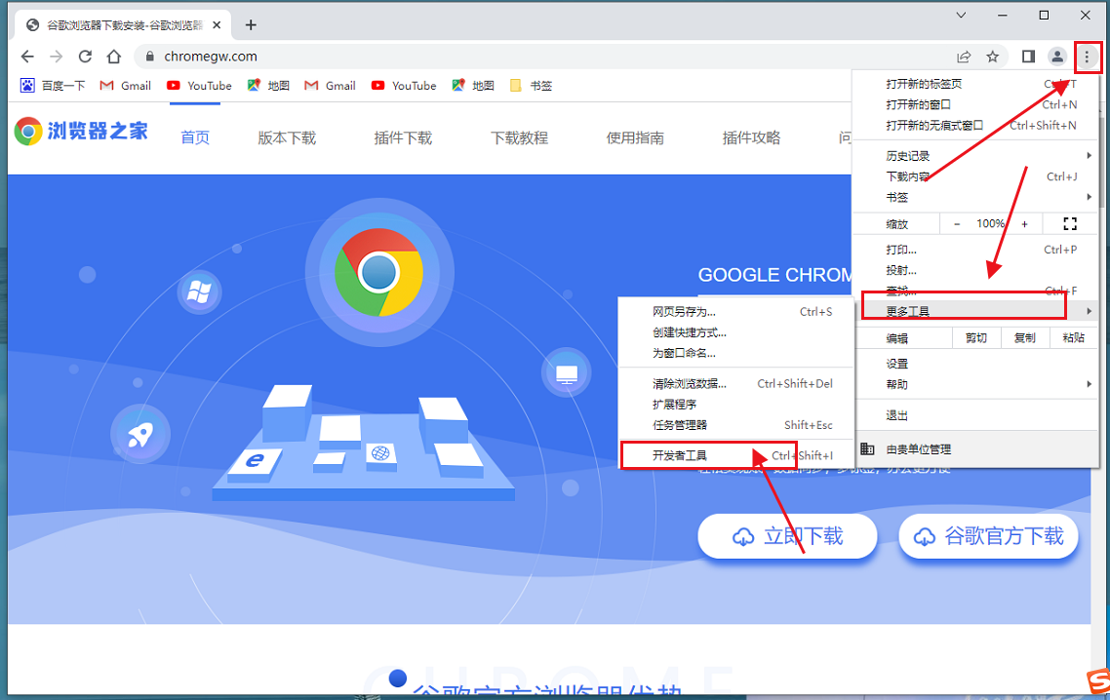Click the rocket bubble icon
Screen dimensions: 1110x700
[x=140, y=434]
